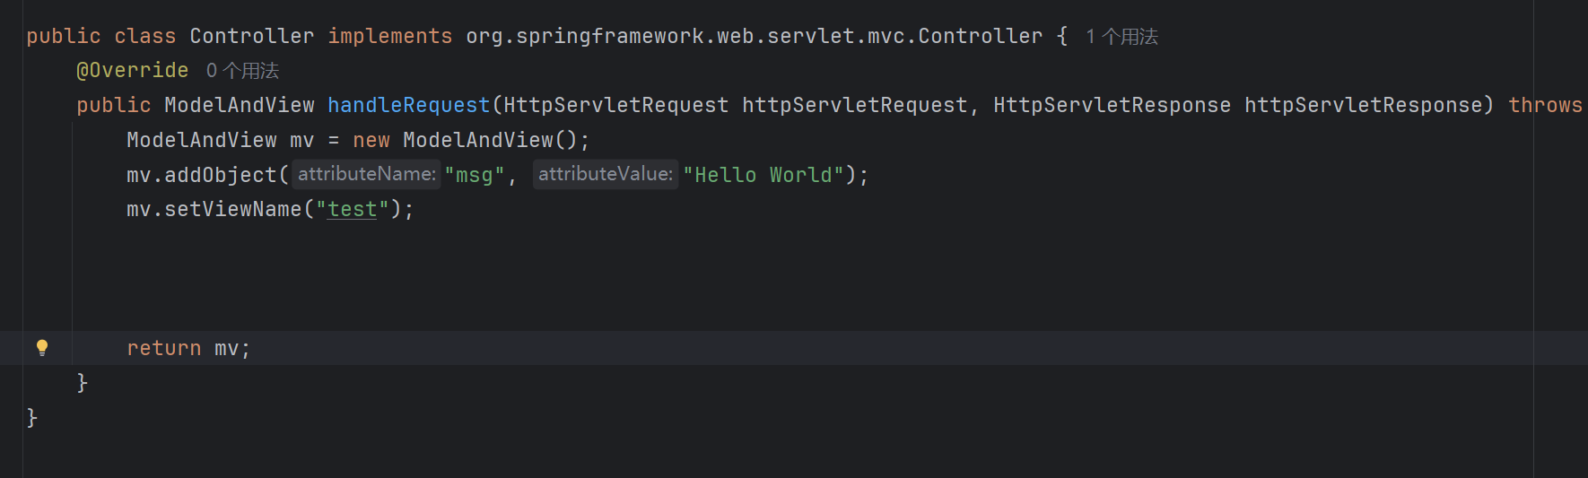This screenshot has width=1588, height=478.
Task: Click the "0 个用法" usages hint
Action: tap(242, 71)
